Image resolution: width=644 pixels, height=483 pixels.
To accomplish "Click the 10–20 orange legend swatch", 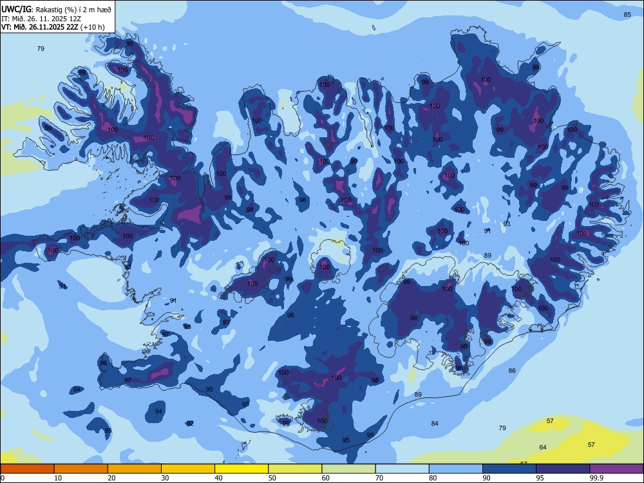I will coord(81,469).
